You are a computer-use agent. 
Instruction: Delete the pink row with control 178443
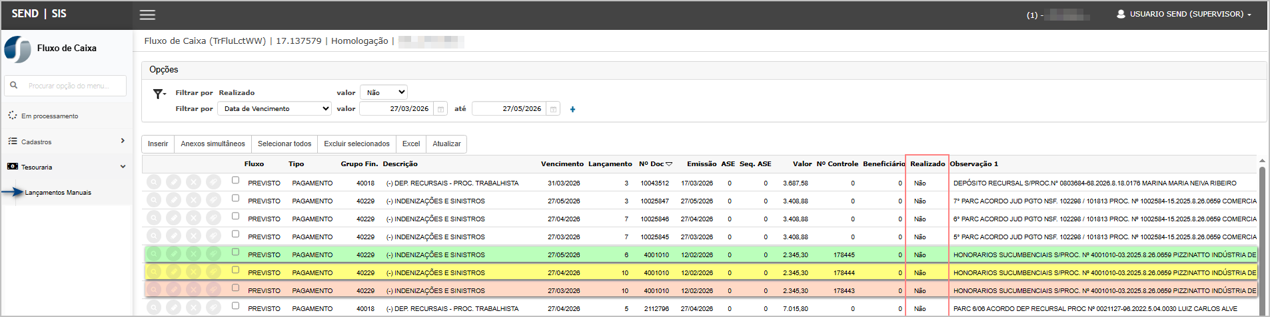[x=193, y=290]
